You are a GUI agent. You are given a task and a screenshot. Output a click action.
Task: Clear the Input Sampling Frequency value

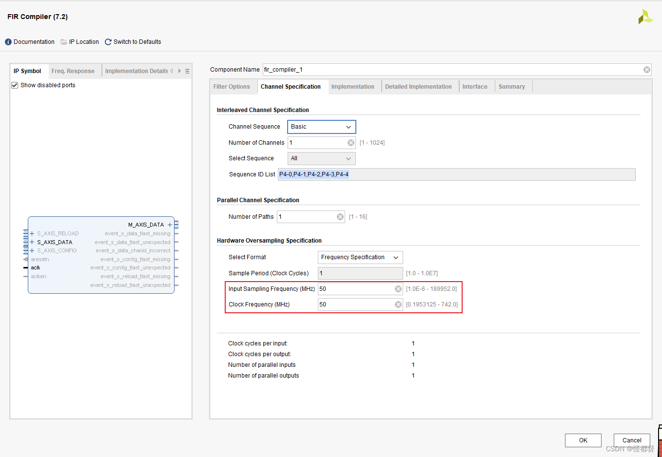coord(398,289)
